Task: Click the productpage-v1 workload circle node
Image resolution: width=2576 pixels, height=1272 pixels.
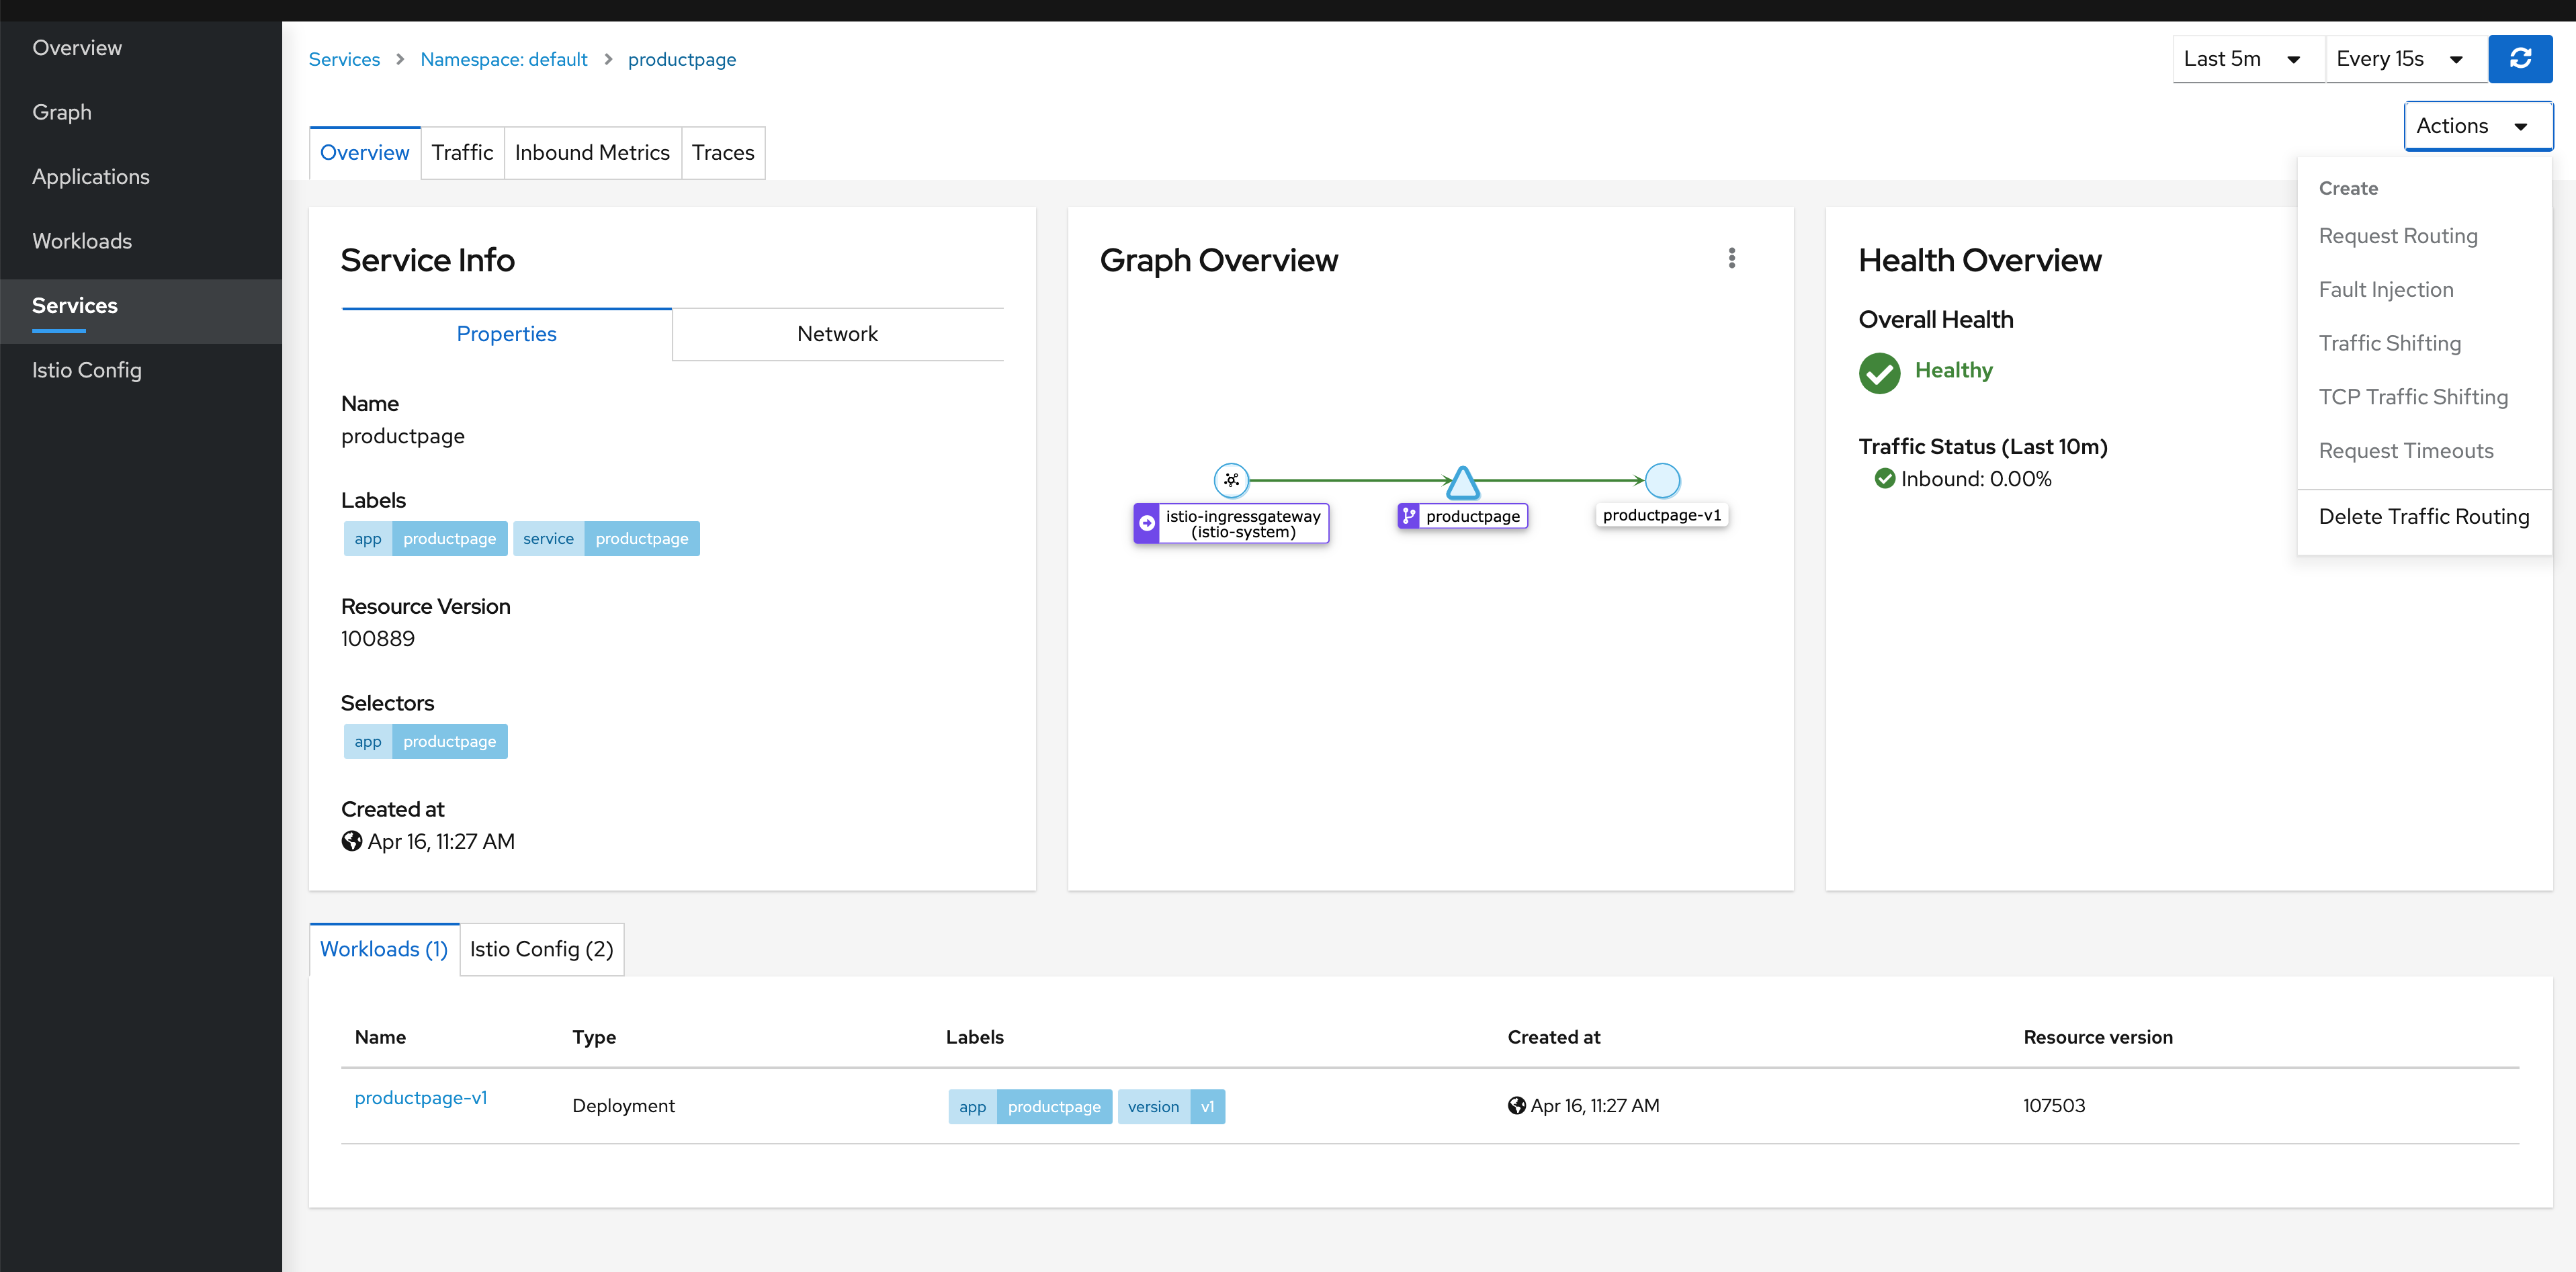Action: coord(1662,481)
